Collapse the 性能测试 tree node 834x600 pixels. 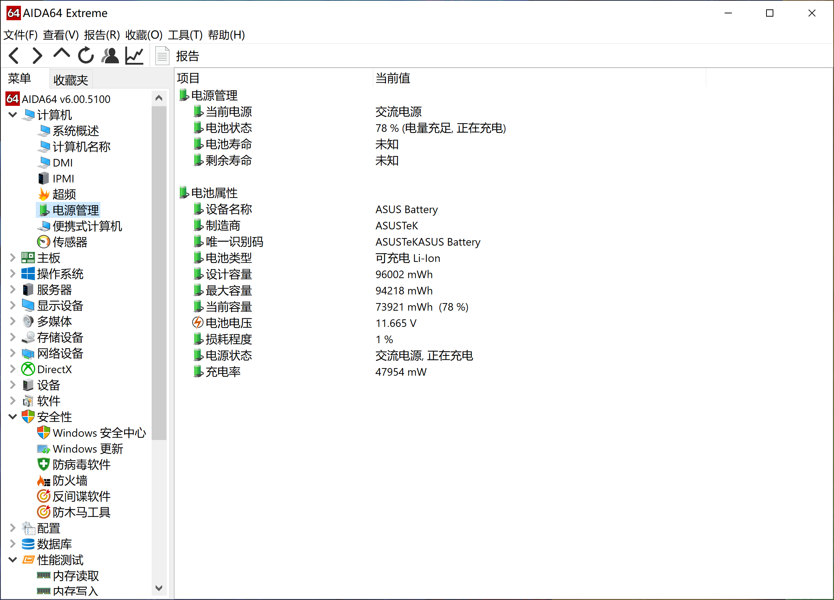coord(13,560)
